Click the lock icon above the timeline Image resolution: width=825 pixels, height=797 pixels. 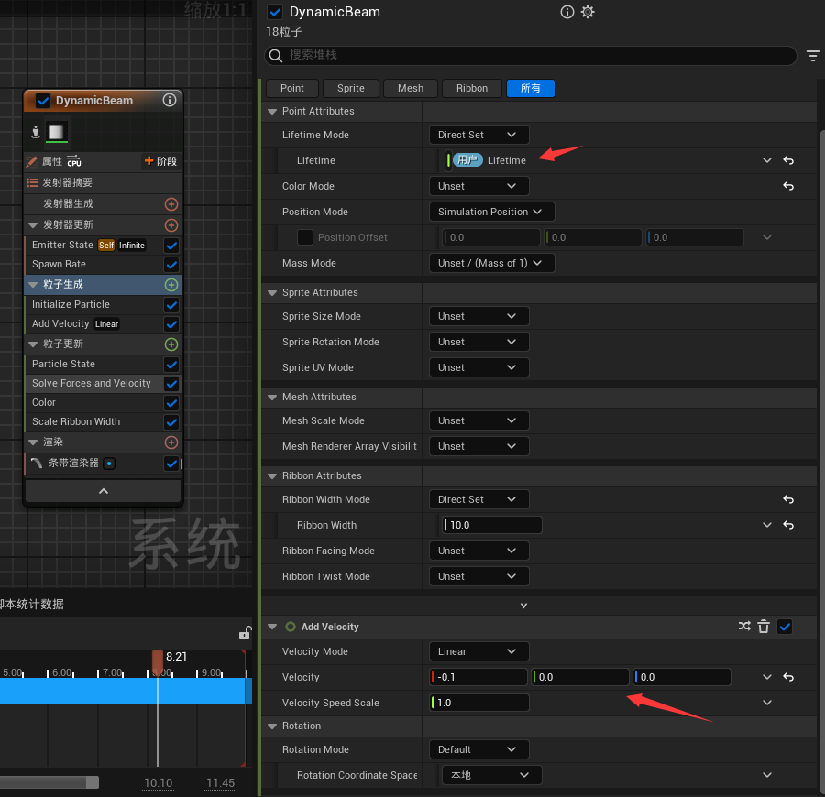point(245,632)
